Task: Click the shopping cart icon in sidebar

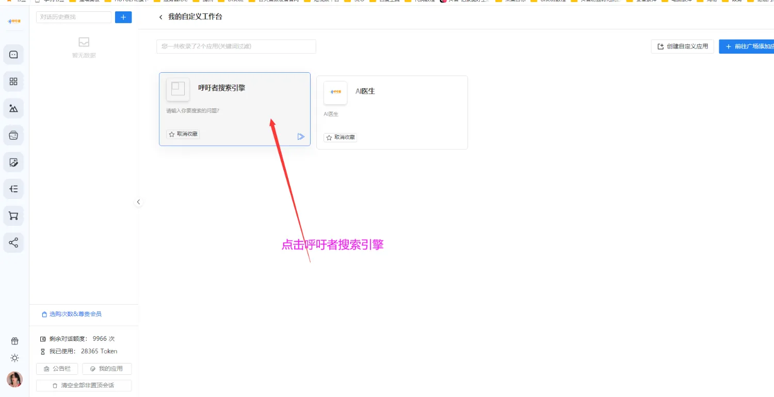Action: [14, 216]
